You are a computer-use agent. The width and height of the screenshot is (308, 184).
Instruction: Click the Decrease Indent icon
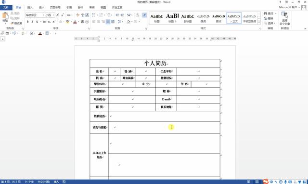coord(117,15)
